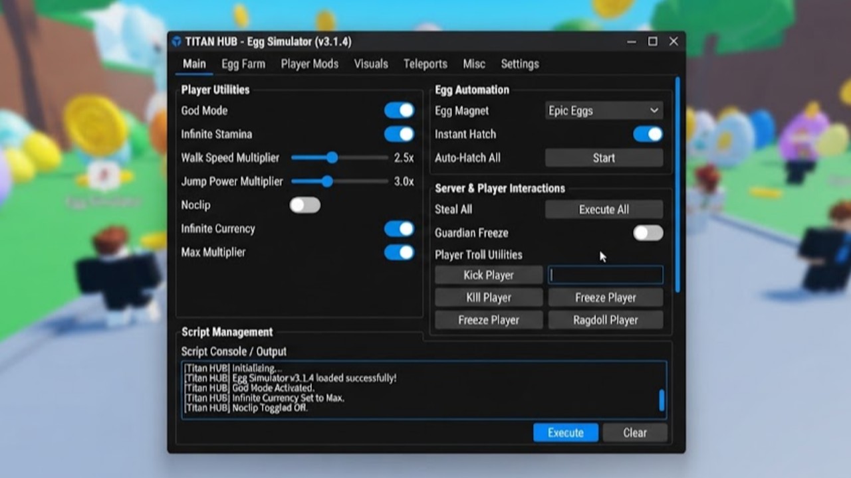Viewport: 851px width, 478px height.
Task: Click the 'Steal All' label
Action: pyautogui.click(x=453, y=210)
